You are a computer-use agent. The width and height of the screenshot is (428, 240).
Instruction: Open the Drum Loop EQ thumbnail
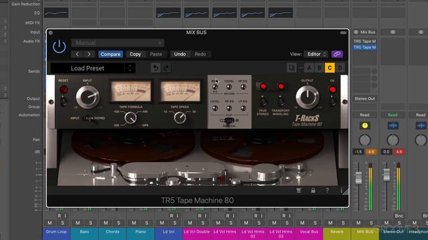tap(56, 13)
